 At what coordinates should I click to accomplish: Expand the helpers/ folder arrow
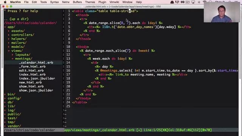click(x=9, y=39)
